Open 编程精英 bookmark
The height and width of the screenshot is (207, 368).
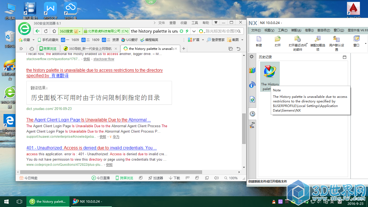pos(149,40)
